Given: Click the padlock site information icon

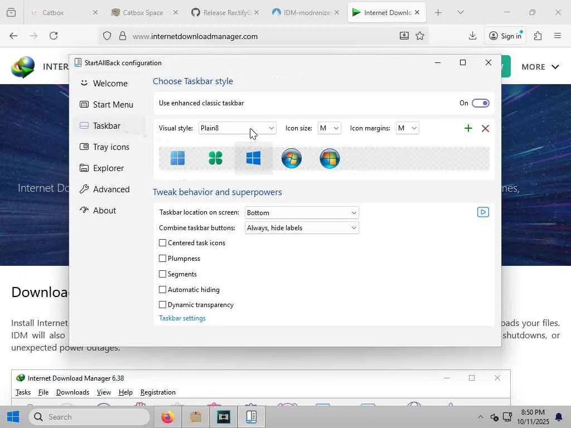Looking at the screenshot, I should pyautogui.click(x=123, y=36).
